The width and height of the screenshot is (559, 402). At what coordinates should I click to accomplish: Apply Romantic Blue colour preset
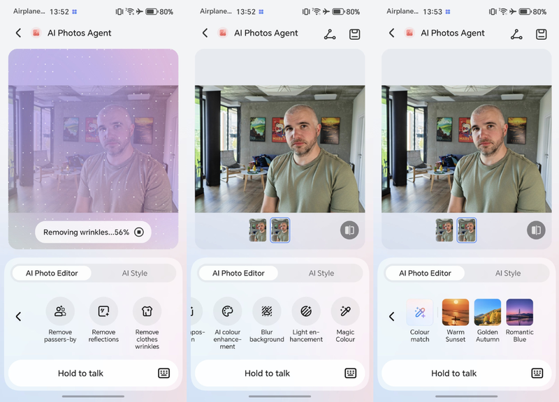pyautogui.click(x=519, y=320)
